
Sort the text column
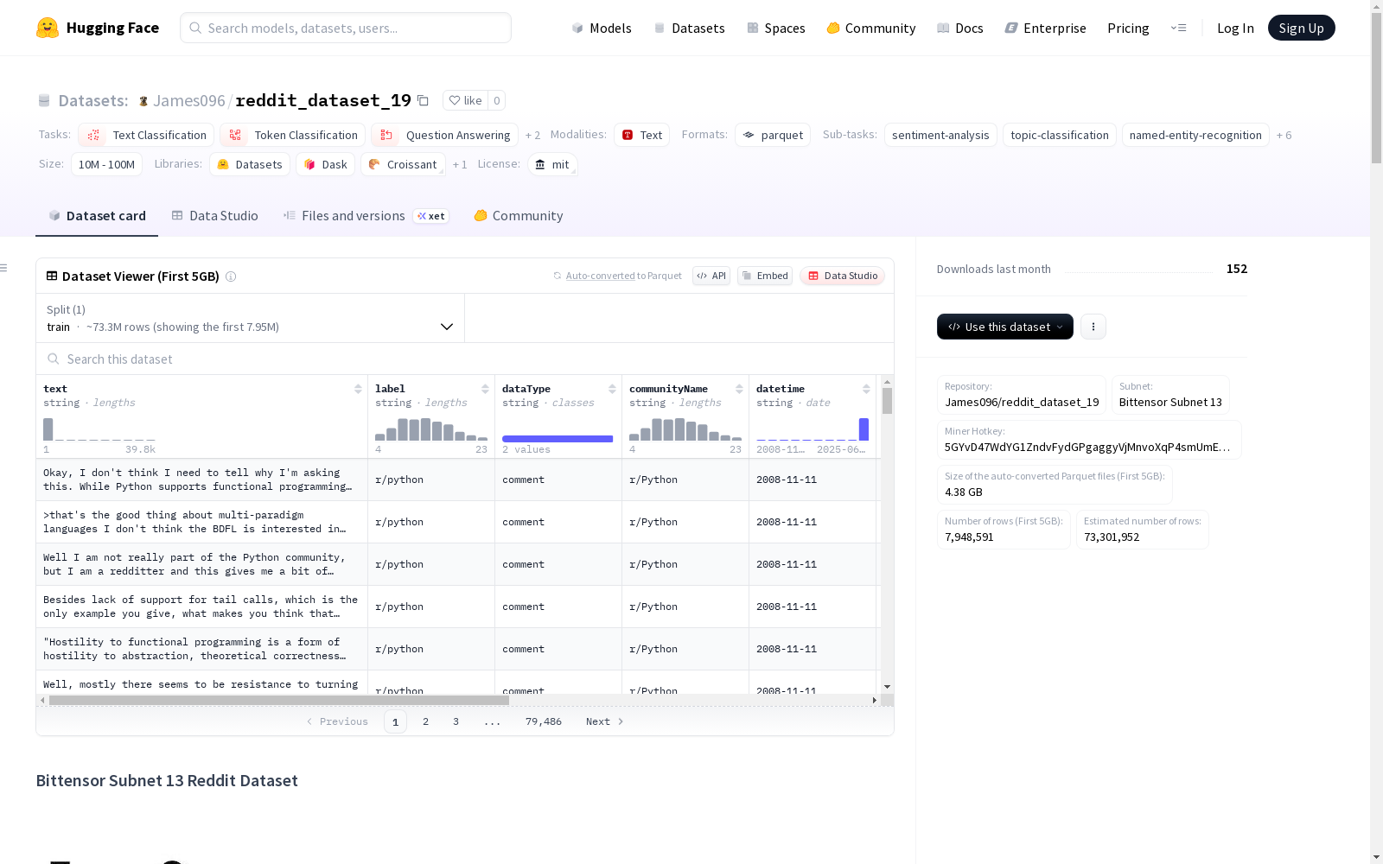pyautogui.click(x=358, y=389)
